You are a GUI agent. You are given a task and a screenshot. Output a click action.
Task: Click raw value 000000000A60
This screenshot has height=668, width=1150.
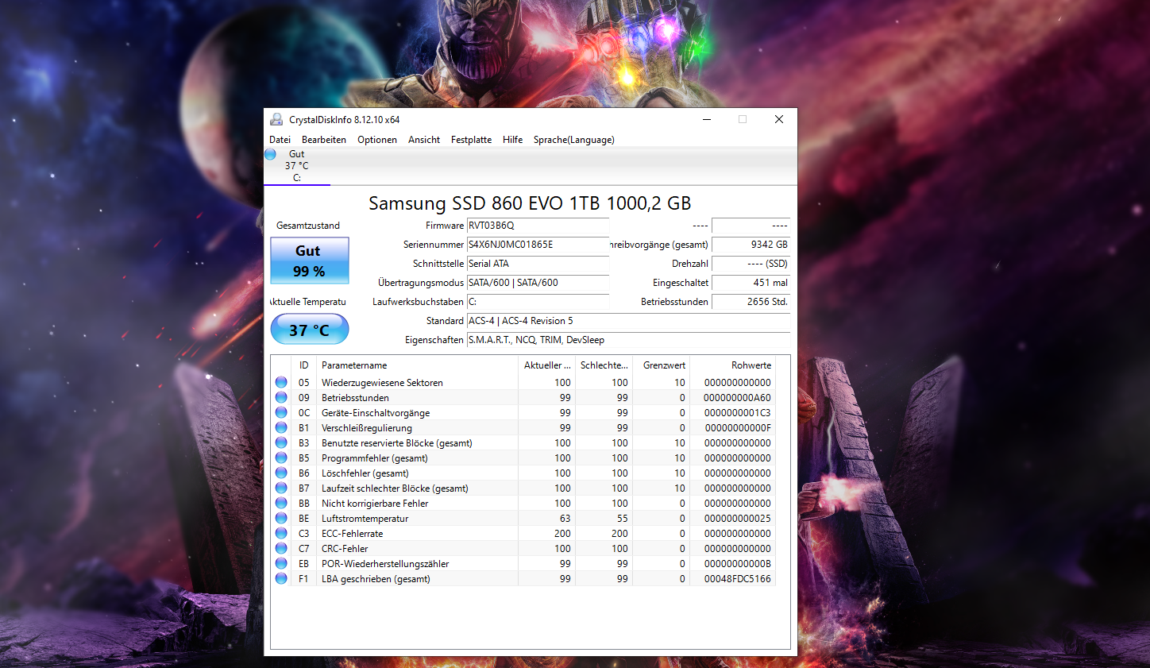[738, 398]
